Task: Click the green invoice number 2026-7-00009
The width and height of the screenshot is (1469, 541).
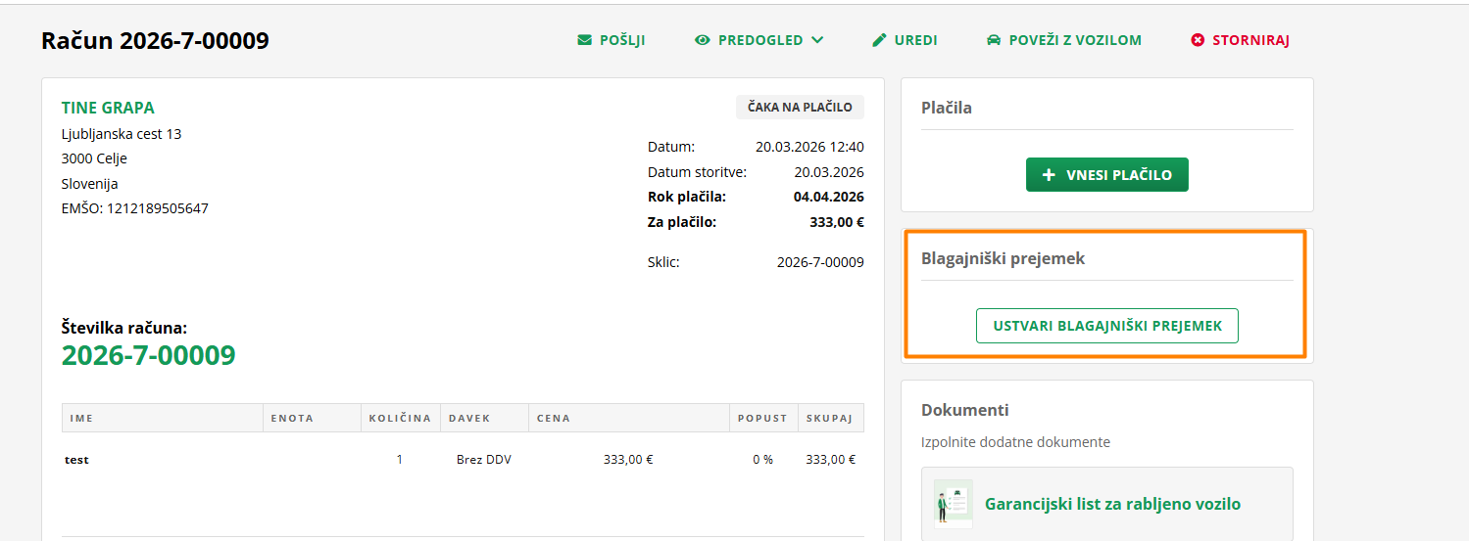Action: [x=149, y=355]
